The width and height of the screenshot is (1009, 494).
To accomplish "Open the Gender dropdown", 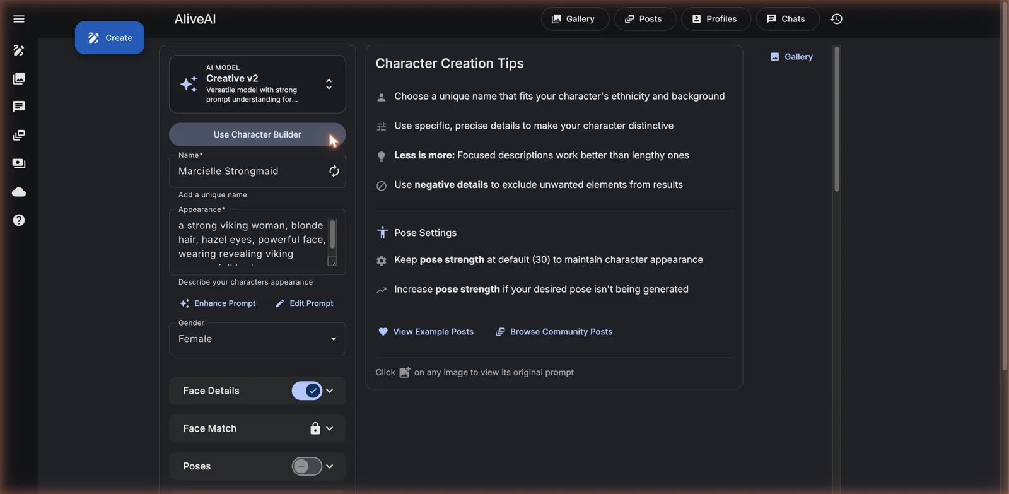I will (x=257, y=339).
